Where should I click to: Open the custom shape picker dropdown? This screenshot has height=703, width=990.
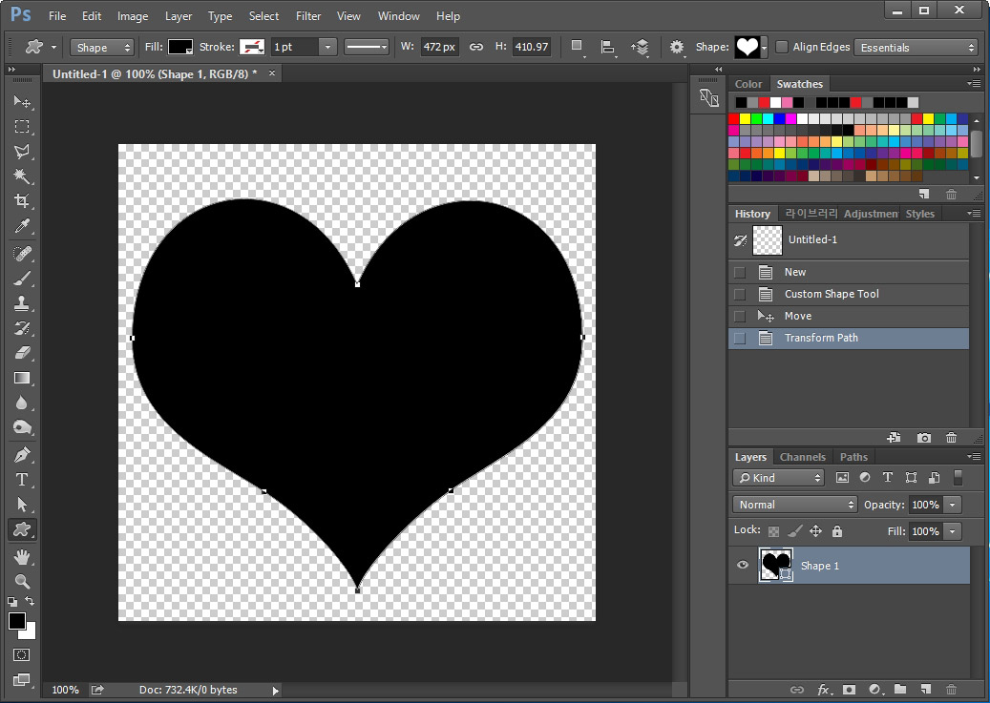pyautogui.click(x=764, y=48)
